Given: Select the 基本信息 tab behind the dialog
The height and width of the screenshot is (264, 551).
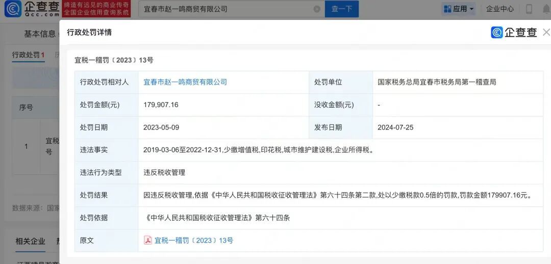Looking at the screenshot, I should (40, 34).
